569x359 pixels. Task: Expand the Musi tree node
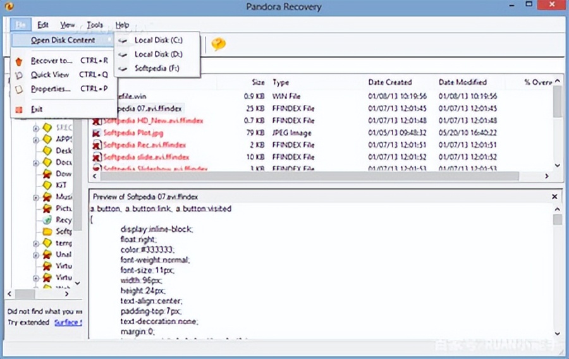pos(36,198)
